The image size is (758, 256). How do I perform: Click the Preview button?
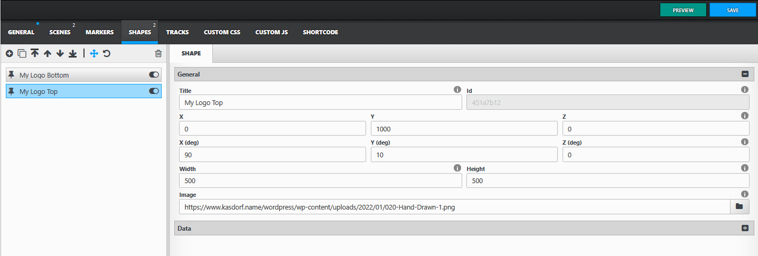683,10
